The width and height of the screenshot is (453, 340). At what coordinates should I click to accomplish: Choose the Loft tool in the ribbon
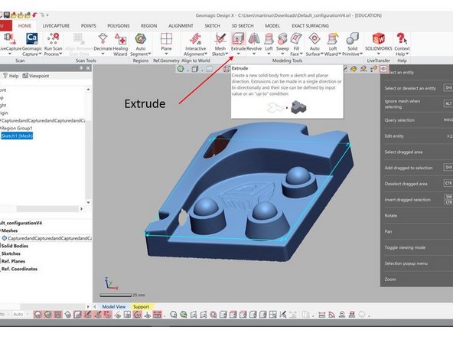(x=269, y=38)
